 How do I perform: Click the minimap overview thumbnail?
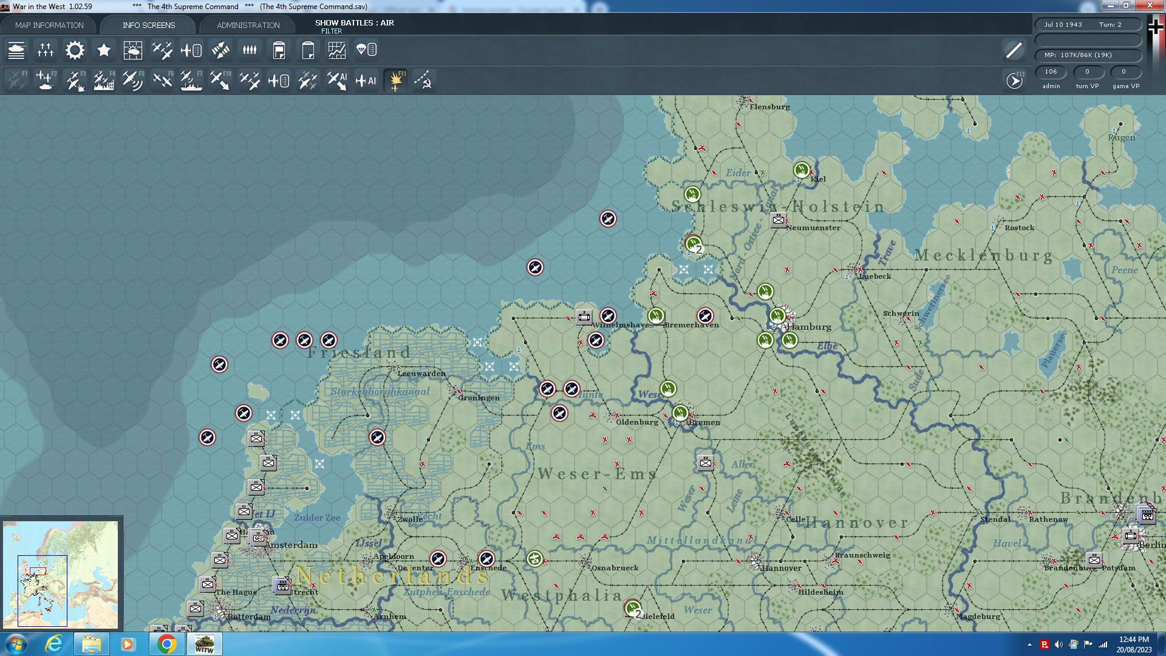click(61, 574)
